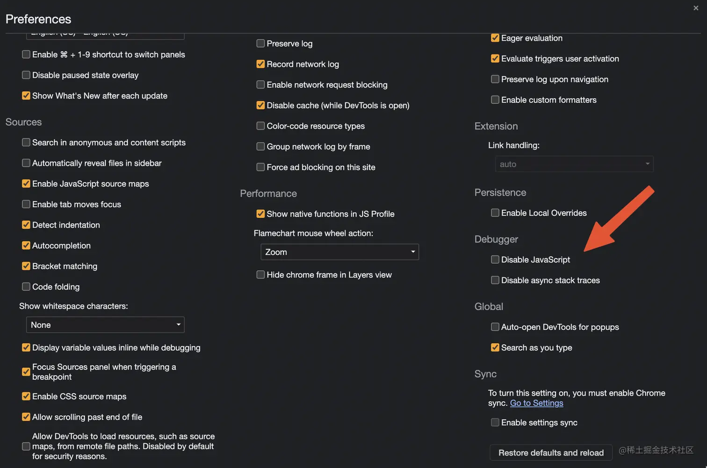Open the Flamechart mouse wheel Zoom dropdown

tap(339, 252)
